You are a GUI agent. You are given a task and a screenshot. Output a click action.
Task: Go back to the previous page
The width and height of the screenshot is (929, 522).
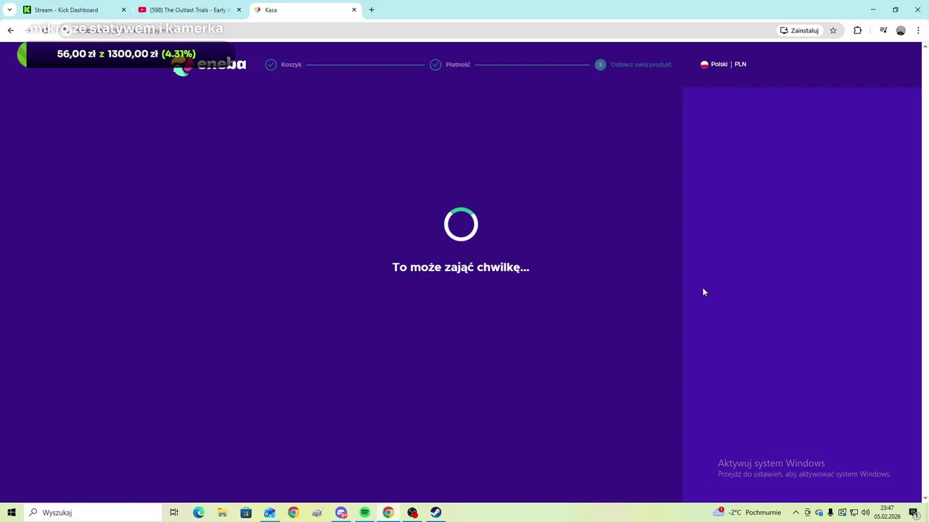pos(10,30)
